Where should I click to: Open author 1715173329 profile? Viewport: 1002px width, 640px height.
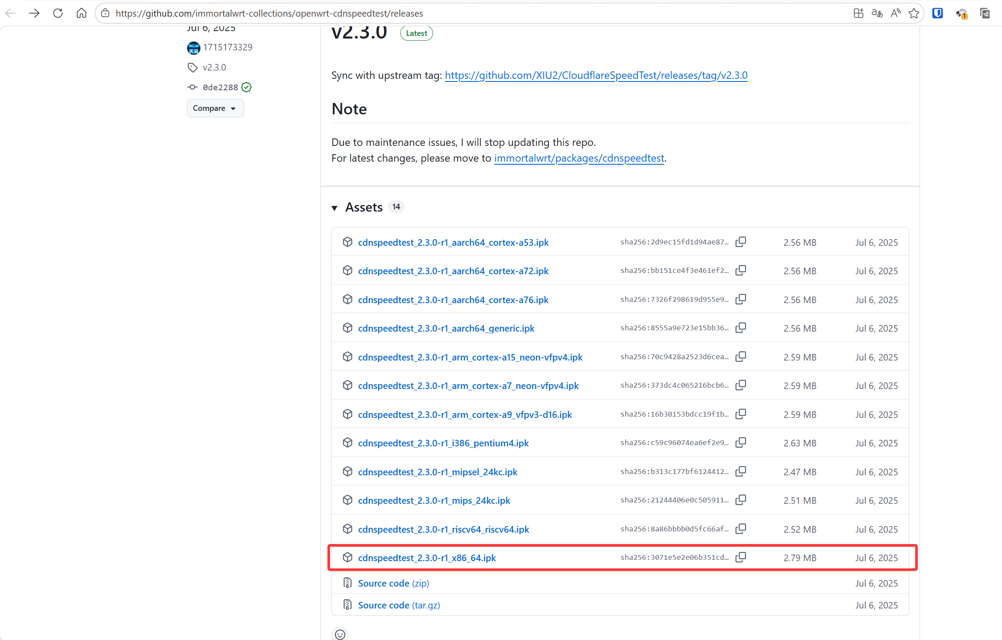tap(227, 47)
